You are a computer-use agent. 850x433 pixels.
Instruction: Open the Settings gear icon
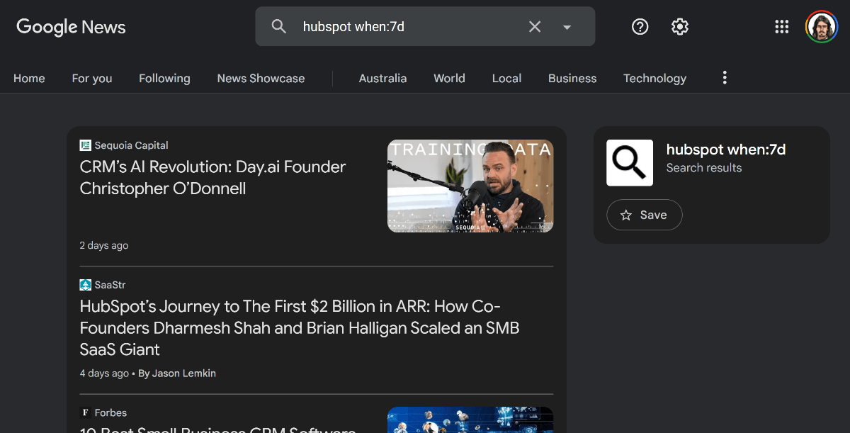(679, 27)
